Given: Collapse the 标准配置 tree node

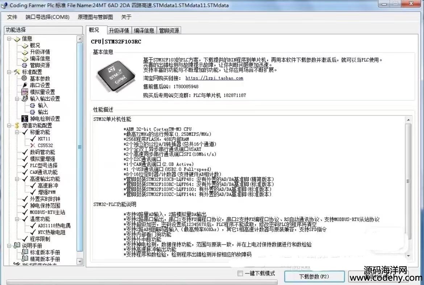Looking at the screenshot, I should coord(9,72).
